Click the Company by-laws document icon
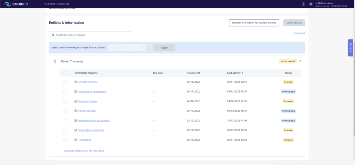 click(76, 101)
